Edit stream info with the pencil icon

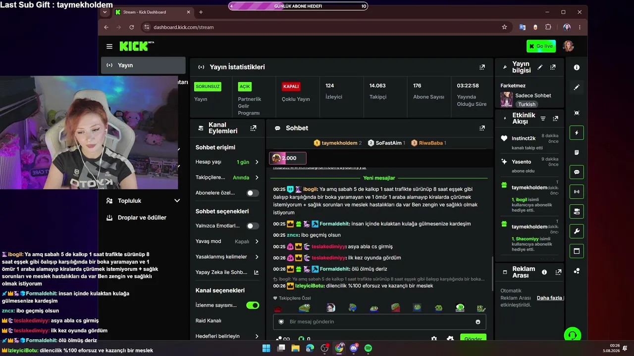[540, 67]
